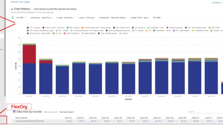This screenshot has width=223, height=125.
Task: Toggle CloudWatch Events legend entry
Action: pos(200,30)
